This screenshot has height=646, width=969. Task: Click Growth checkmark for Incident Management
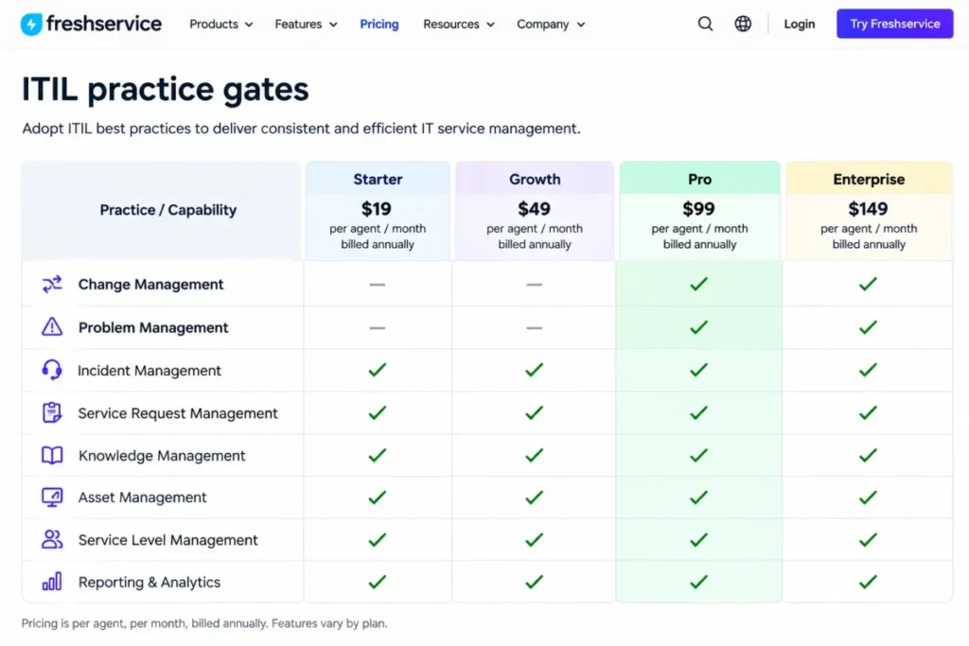535,370
